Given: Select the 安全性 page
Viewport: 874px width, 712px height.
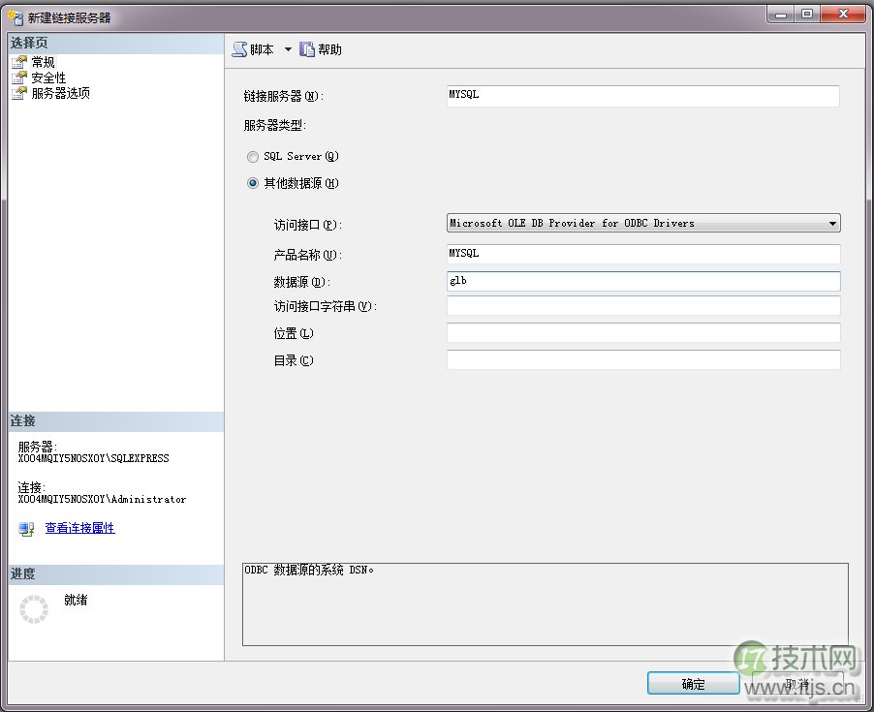Looking at the screenshot, I should (48, 77).
